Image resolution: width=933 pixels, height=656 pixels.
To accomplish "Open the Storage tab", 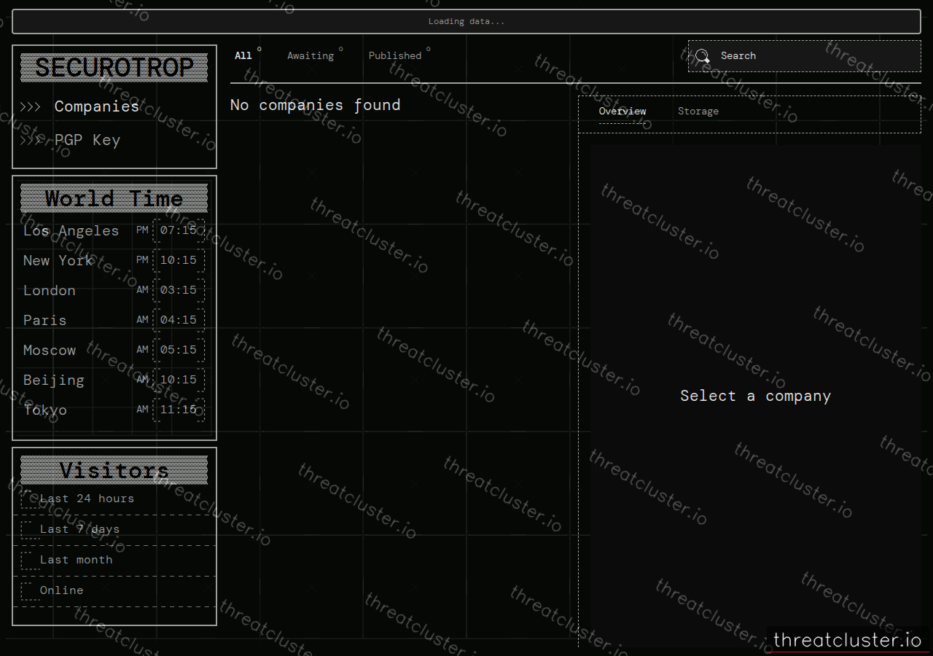I will (x=698, y=112).
